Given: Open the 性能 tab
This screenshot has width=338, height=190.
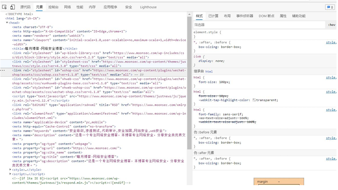Looking at the screenshot, I should coord(80,7).
